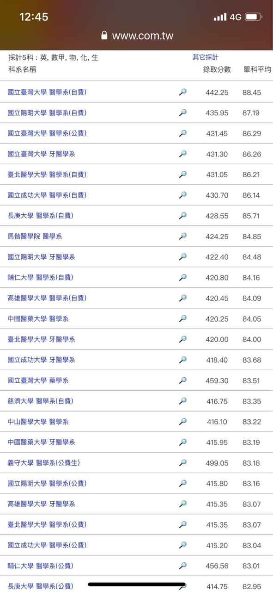Open magnifier for 國立臺灣大學 醫學系(自費)

pos(183,92)
